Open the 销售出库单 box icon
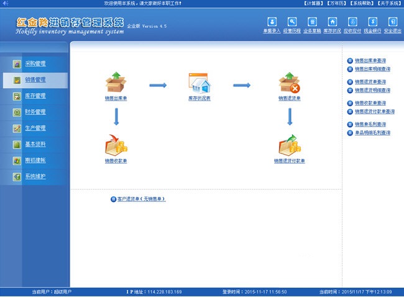Viewport: 404px width, 297px height. tap(116, 82)
